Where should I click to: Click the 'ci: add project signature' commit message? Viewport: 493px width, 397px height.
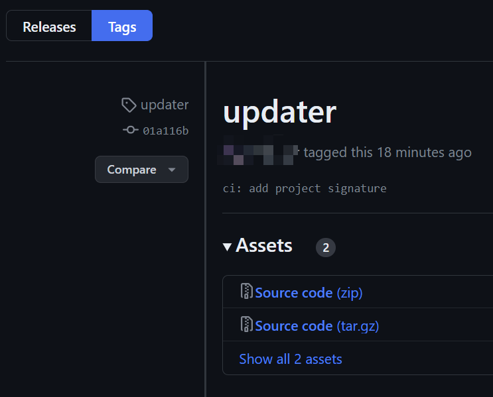305,188
